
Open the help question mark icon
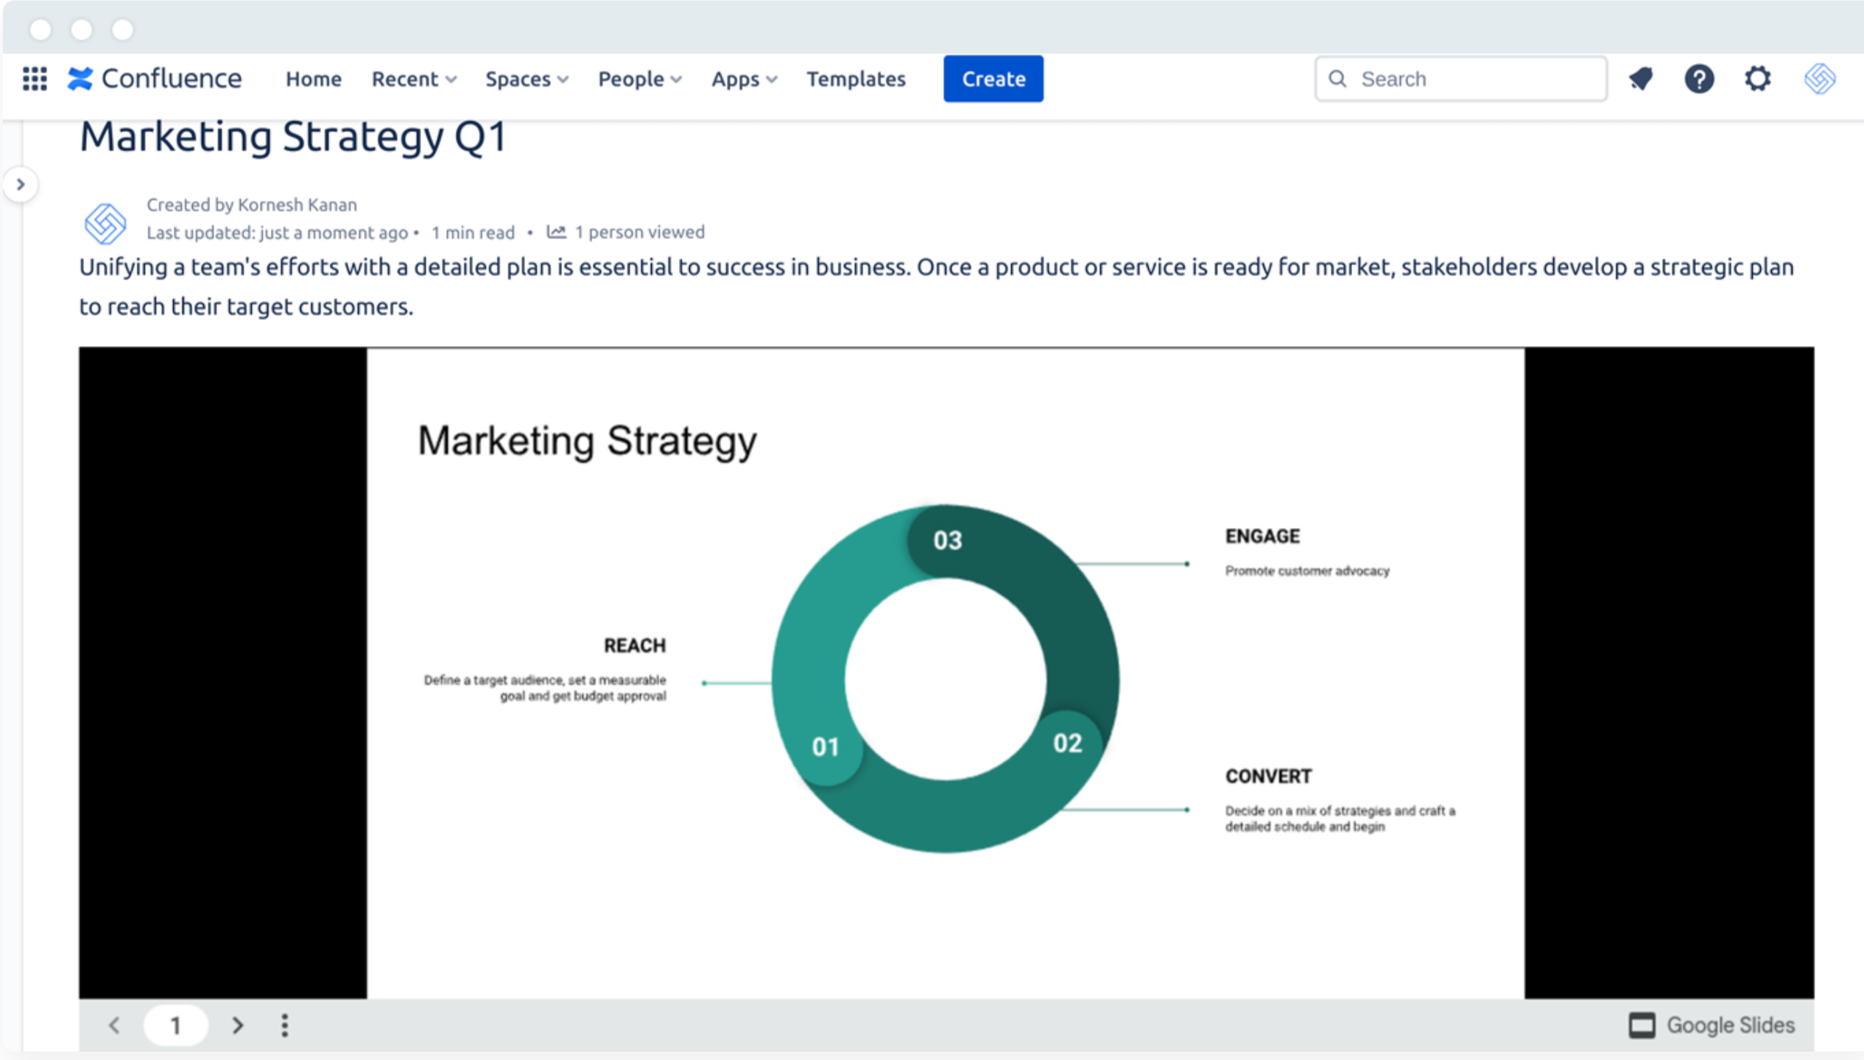[x=1699, y=79]
